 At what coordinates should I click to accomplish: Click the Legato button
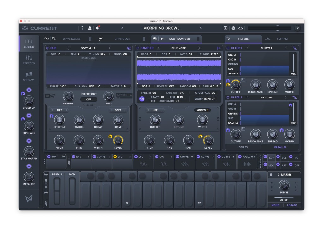click(292, 205)
